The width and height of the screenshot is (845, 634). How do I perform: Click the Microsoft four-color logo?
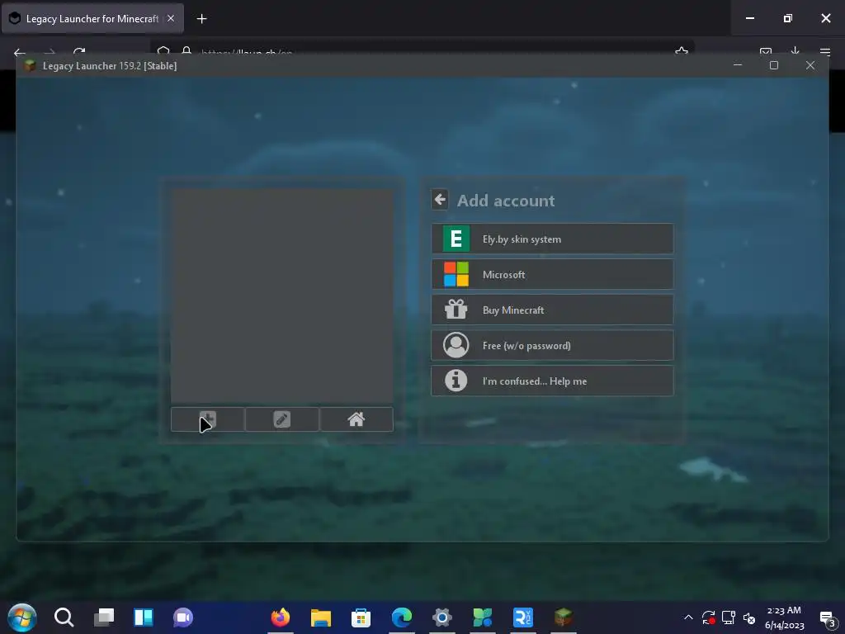click(456, 274)
